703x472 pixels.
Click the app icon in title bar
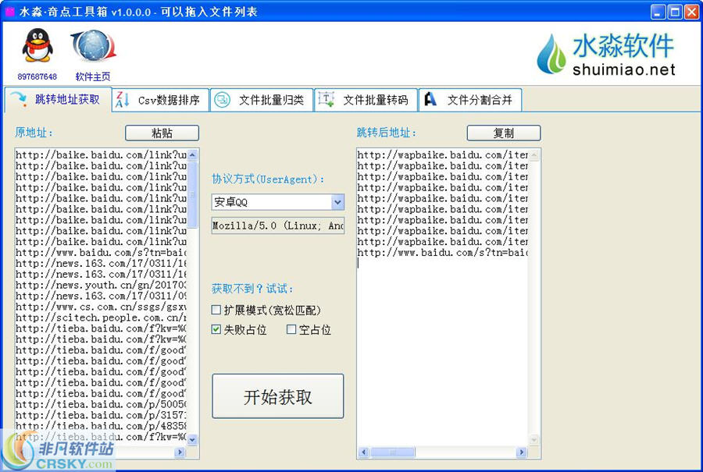pos(9,11)
